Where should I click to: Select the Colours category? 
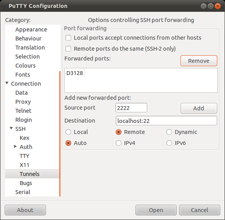pos(26,66)
